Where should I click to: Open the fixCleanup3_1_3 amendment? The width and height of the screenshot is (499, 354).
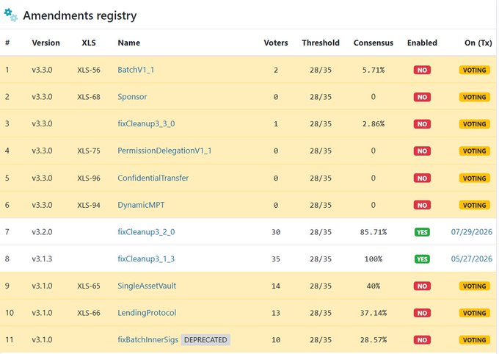coord(146,259)
